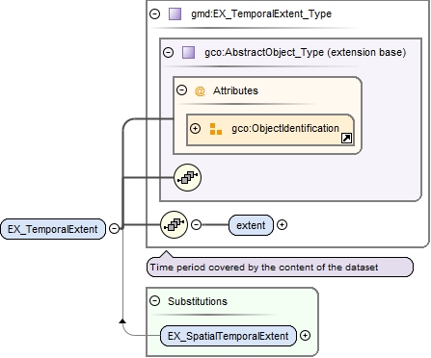Select the EX_SpatialTemporalExtent substitution element

[229, 336]
